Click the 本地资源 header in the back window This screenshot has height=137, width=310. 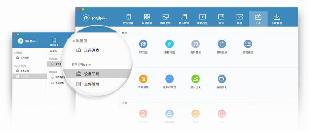coord(18,53)
